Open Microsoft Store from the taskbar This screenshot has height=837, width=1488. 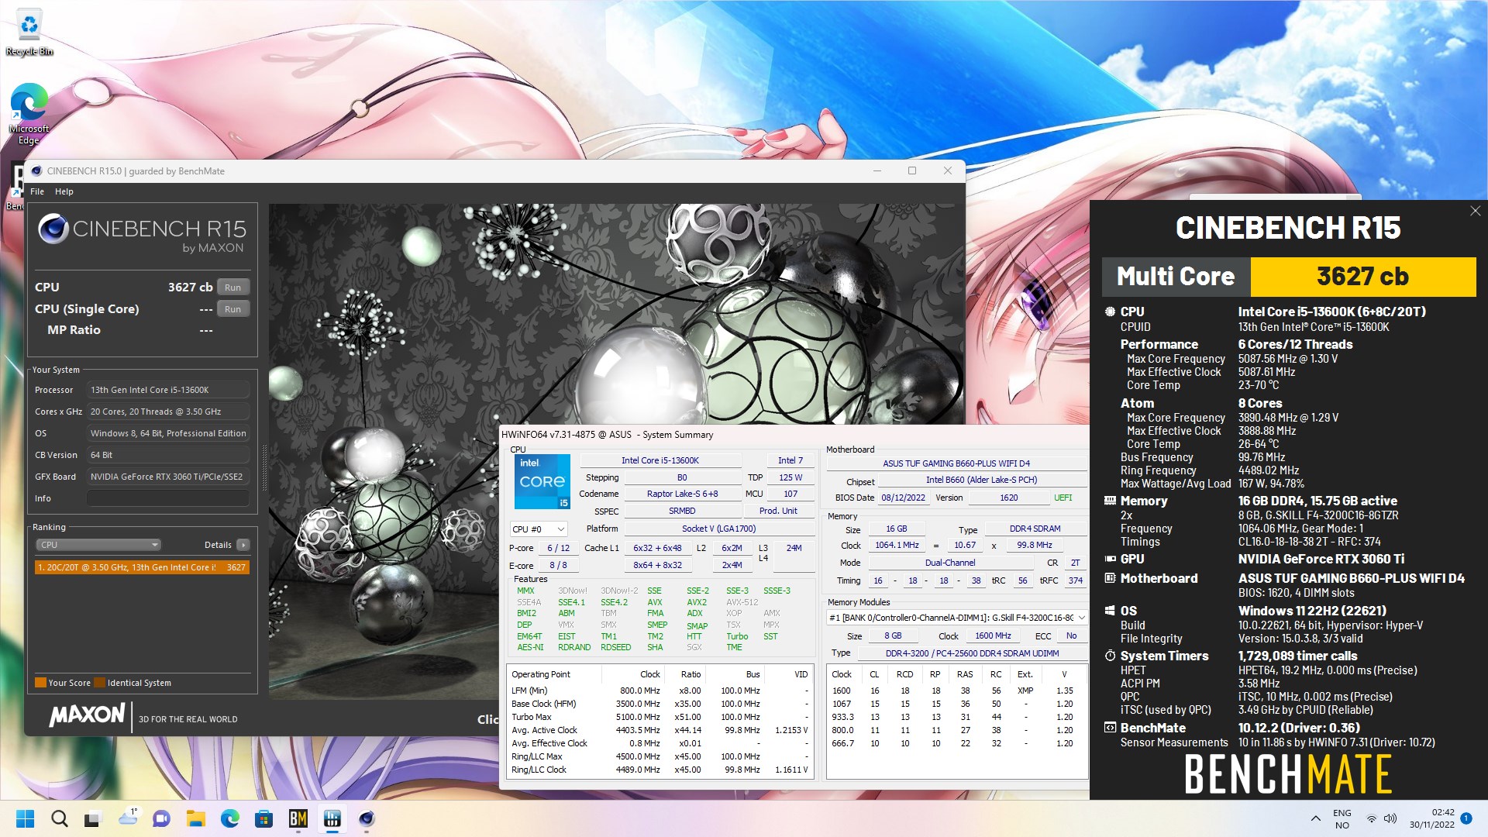pyautogui.click(x=264, y=818)
